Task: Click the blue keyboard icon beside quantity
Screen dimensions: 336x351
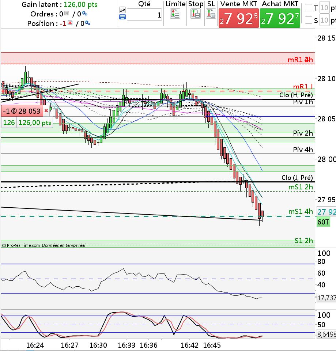Action: tap(122, 17)
